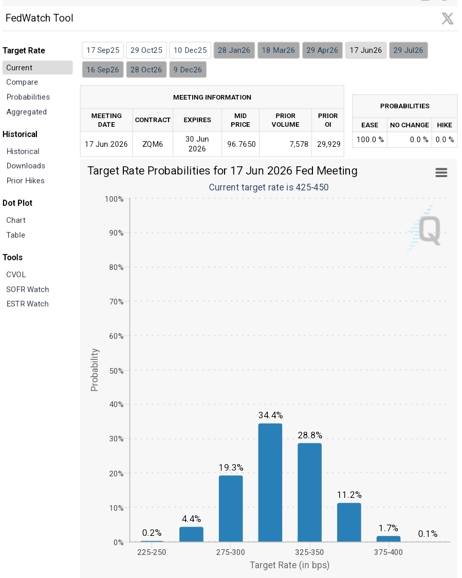Click the 325-350 bar showing 28.8%

click(x=309, y=492)
